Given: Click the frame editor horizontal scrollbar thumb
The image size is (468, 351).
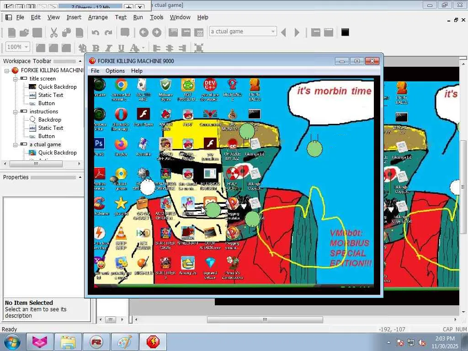Looking at the screenshot, I should [265, 319].
